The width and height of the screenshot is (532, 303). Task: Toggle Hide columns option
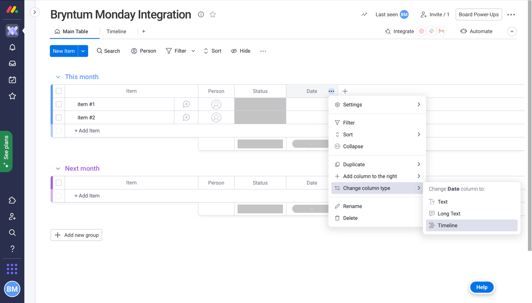point(241,51)
